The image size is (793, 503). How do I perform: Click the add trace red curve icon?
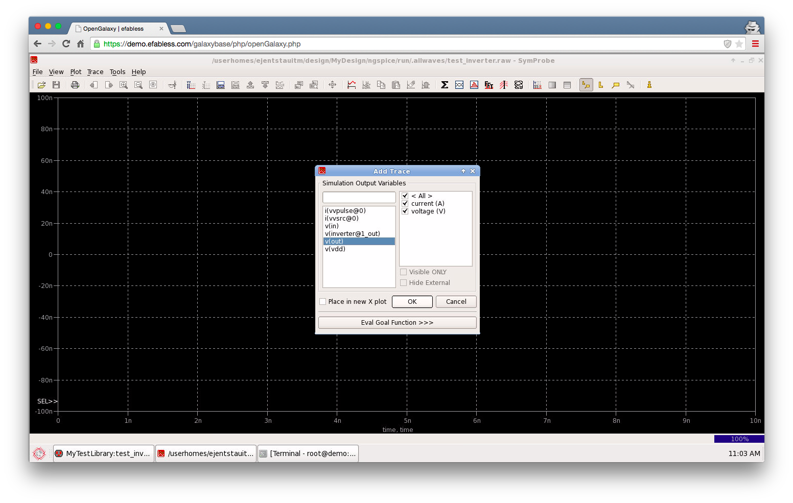(352, 85)
